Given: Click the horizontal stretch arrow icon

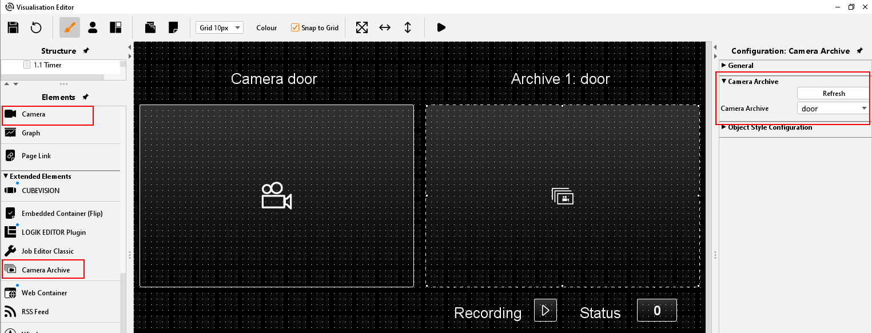Looking at the screenshot, I should click(385, 27).
